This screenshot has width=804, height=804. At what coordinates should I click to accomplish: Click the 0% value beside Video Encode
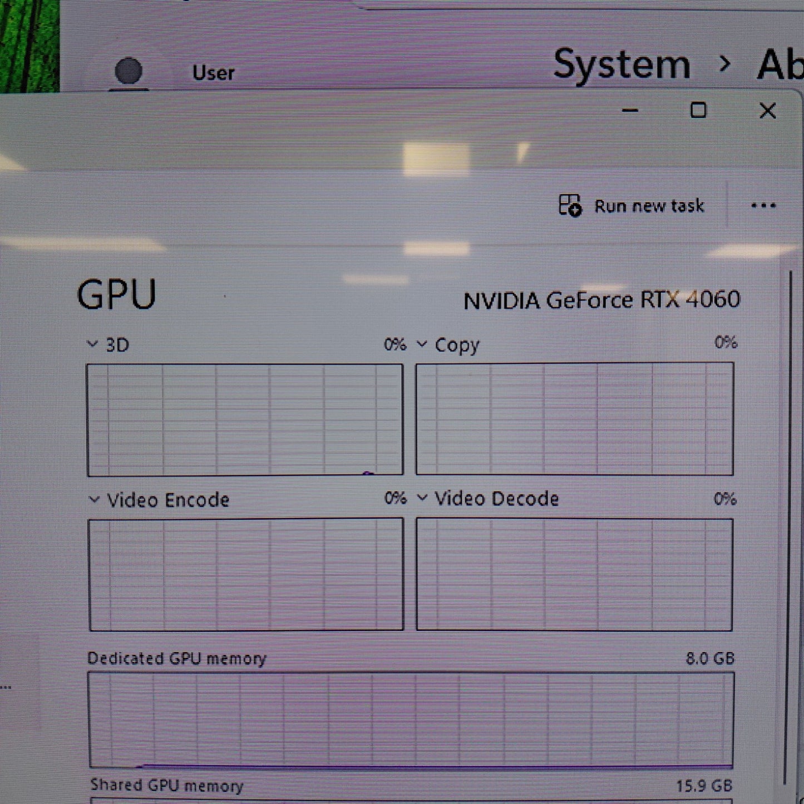(x=396, y=498)
